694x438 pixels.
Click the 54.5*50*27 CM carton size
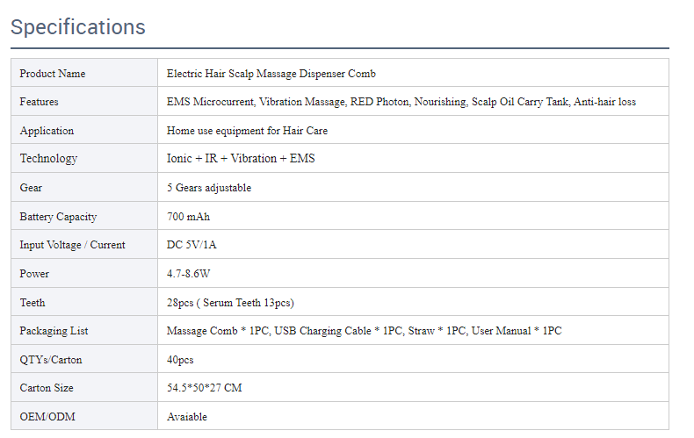[205, 388]
